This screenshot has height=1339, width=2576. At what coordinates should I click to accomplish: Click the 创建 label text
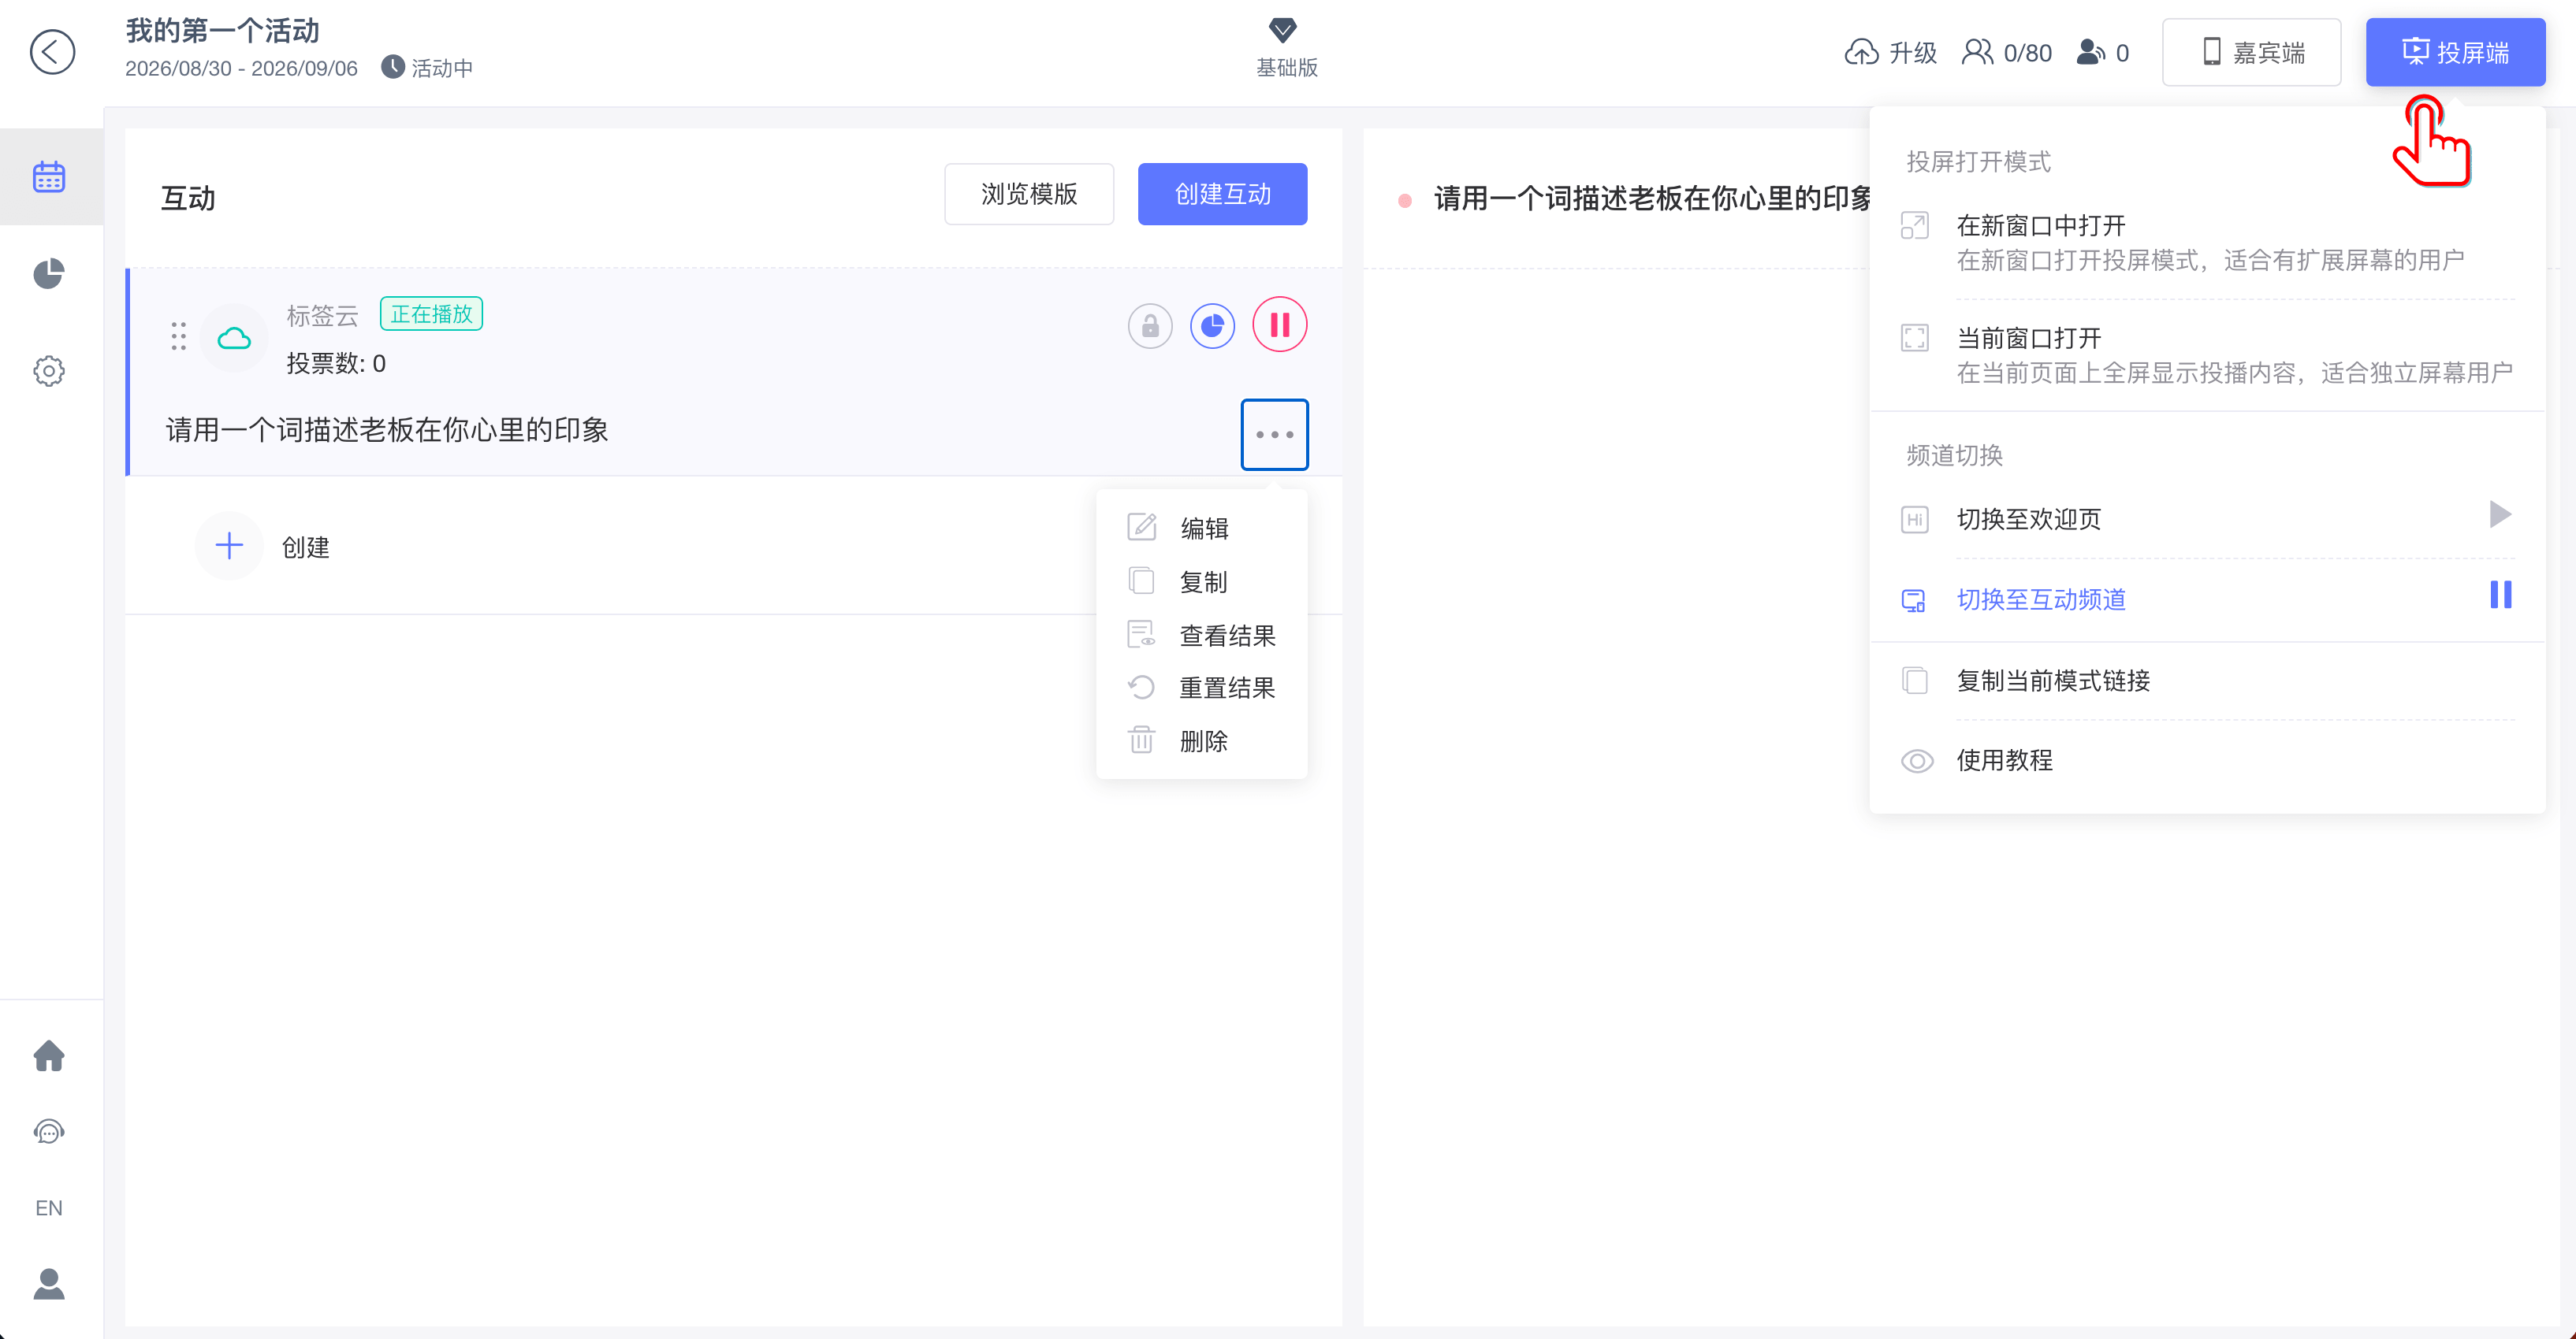coord(306,547)
